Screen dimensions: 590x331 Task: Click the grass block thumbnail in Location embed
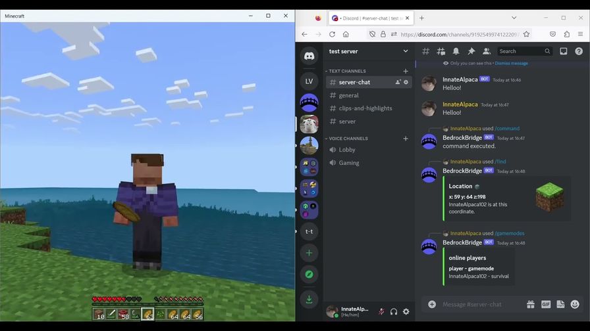[549, 196]
